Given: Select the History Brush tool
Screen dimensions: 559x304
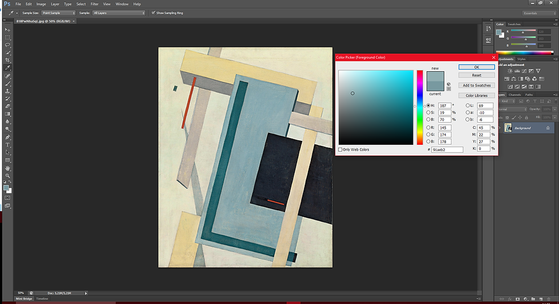Looking at the screenshot, I should tap(7, 99).
